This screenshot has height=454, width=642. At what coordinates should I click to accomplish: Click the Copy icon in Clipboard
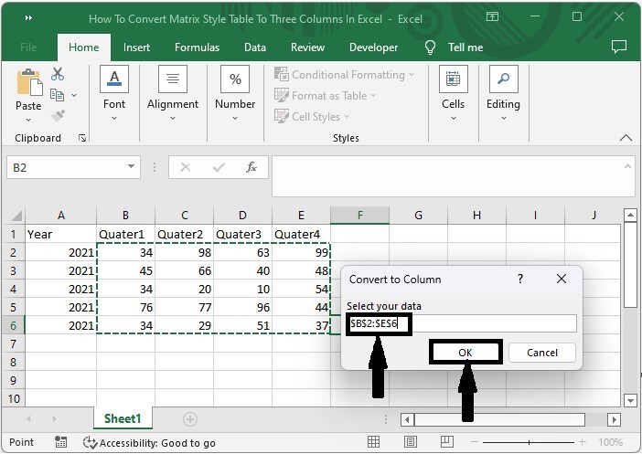(58, 95)
